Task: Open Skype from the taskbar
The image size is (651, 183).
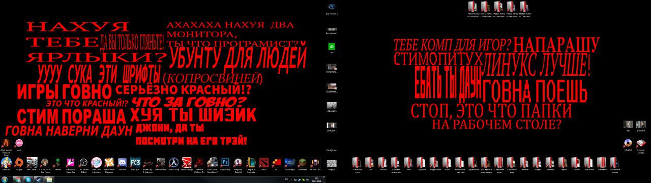Action: pyautogui.click(x=28, y=179)
